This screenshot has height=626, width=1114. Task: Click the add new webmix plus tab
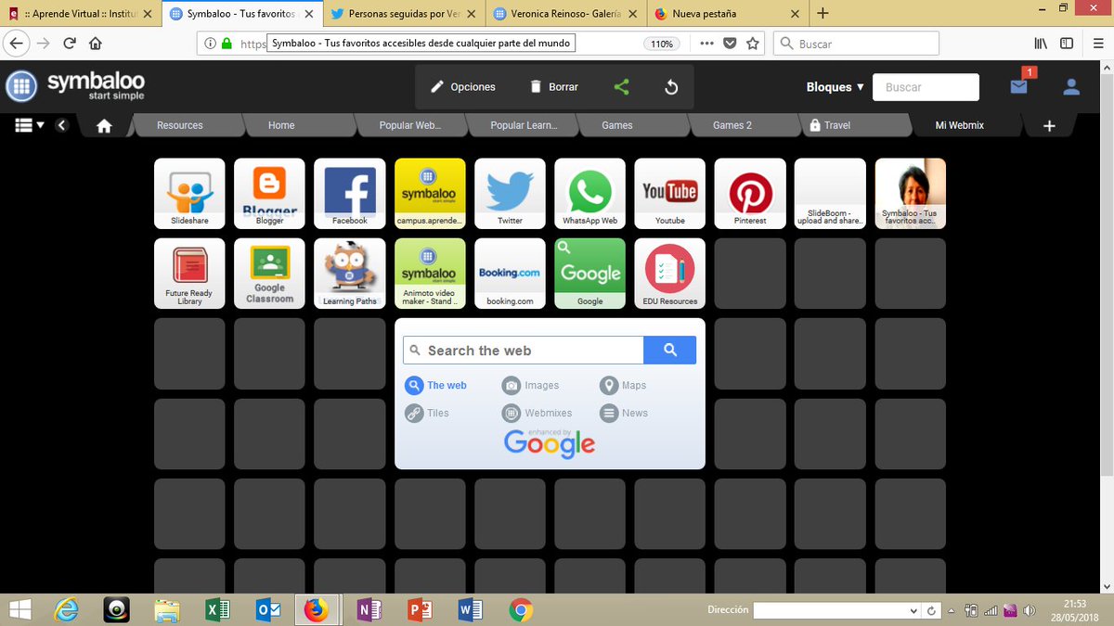1049,126
